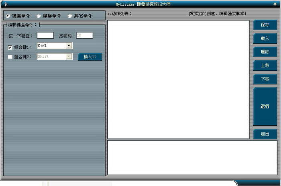
Task: Run the script with 运行 button
Action: tap(265, 106)
